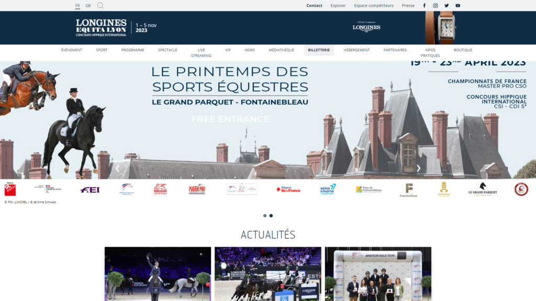Open the news photo of rider saluting on horse
This screenshot has height=301, width=536.
click(158, 274)
